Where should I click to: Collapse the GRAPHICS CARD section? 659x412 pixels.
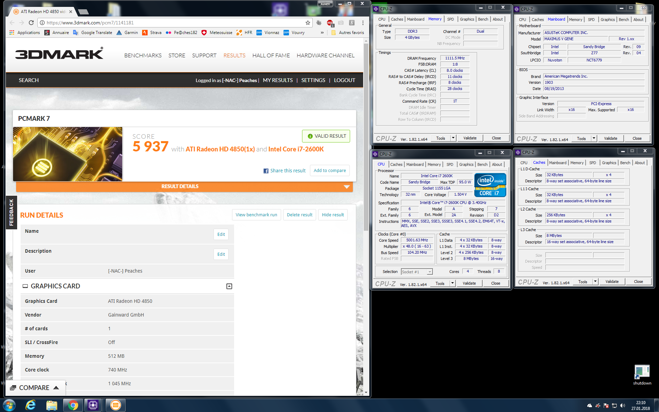229,286
